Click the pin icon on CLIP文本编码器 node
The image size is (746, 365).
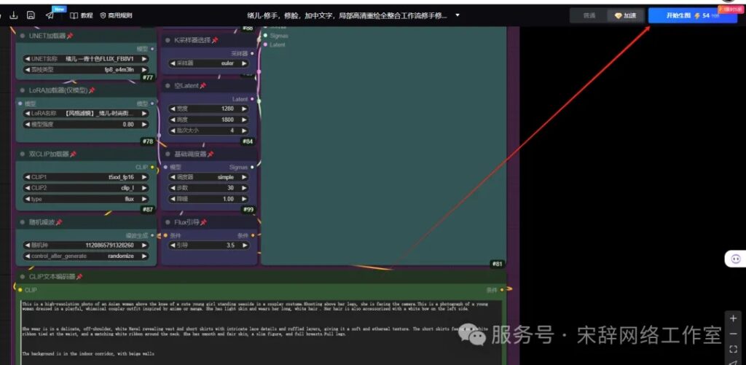pos(79,277)
